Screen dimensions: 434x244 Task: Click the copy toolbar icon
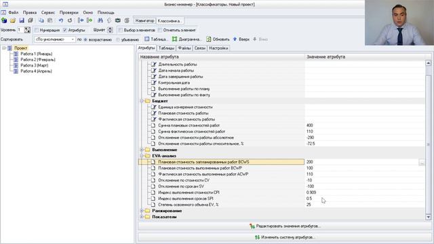[41, 20]
